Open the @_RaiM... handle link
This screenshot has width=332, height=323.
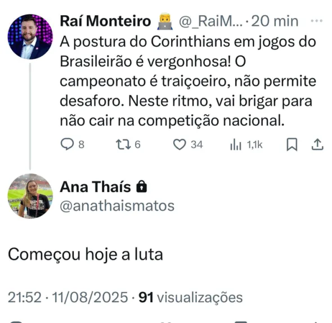click(210, 21)
